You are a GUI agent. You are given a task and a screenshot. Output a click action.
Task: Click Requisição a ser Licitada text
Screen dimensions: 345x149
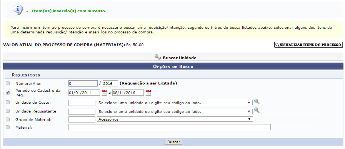pyautogui.click(x=148, y=83)
